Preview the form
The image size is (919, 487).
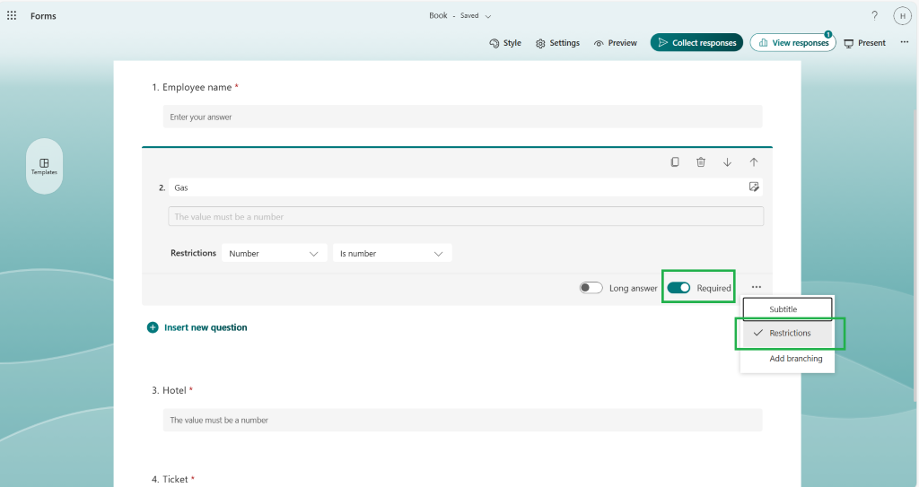(x=616, y=43)
